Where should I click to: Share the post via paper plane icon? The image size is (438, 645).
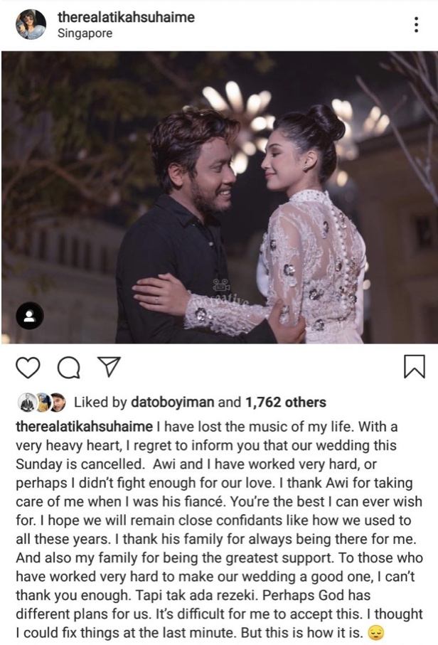[x=109, y=366]
